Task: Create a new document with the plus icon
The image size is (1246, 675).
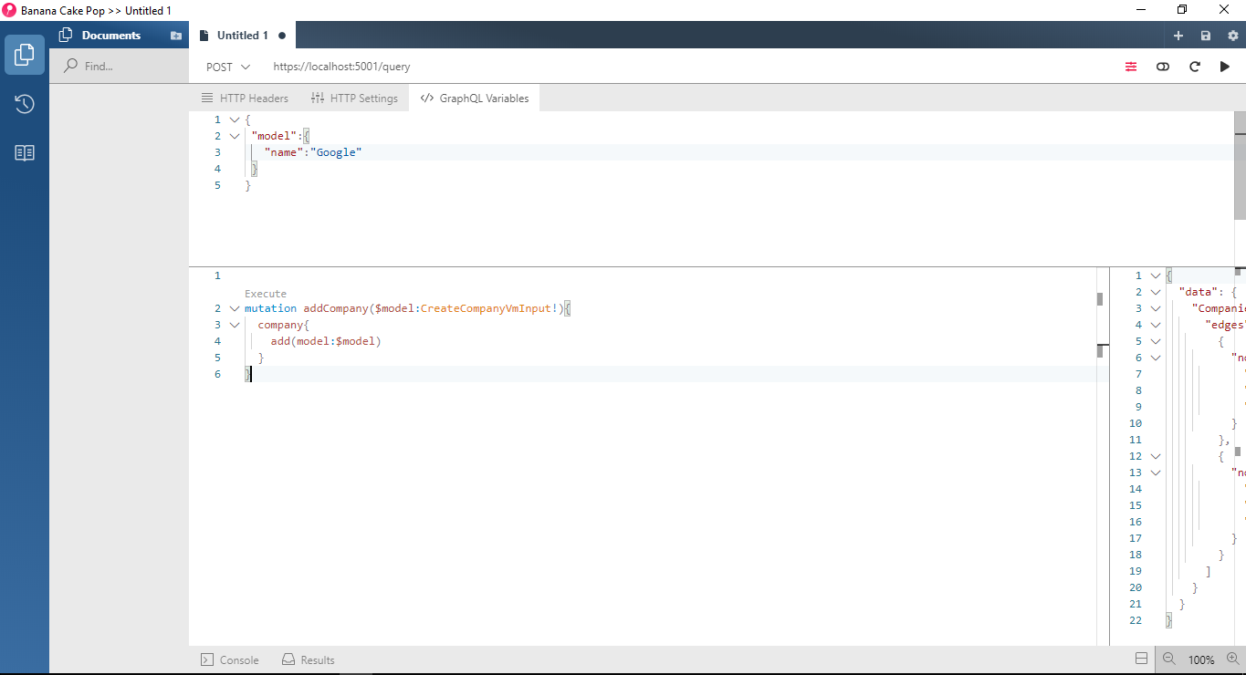Action: (1178, 34)
